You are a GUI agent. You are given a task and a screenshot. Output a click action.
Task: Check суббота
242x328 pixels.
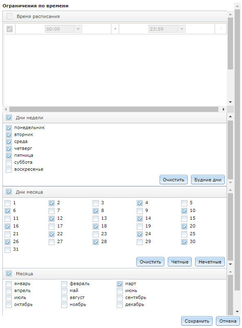click(x=9, y=163)
